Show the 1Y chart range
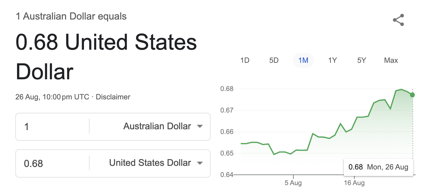Screen dimensions: 434x196 click(x=332, y=60)
